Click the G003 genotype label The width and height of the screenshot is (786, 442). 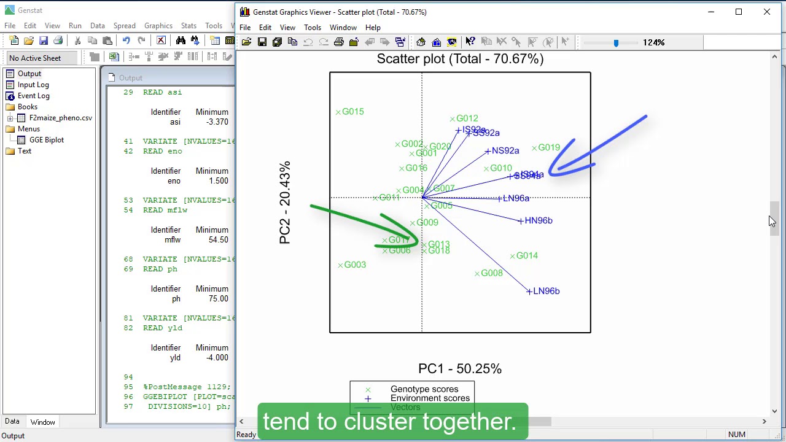(355, 265)
